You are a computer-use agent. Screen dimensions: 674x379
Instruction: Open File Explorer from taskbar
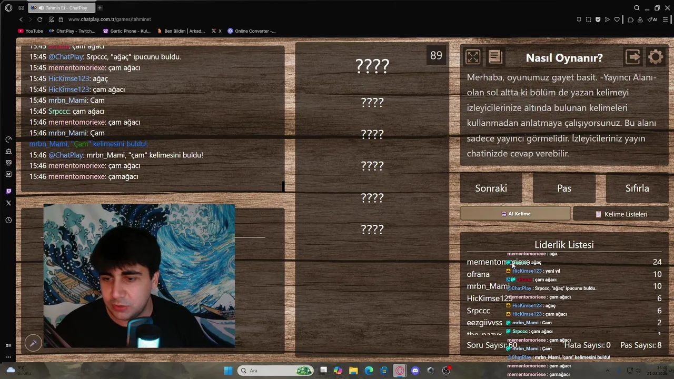point(353,371)
